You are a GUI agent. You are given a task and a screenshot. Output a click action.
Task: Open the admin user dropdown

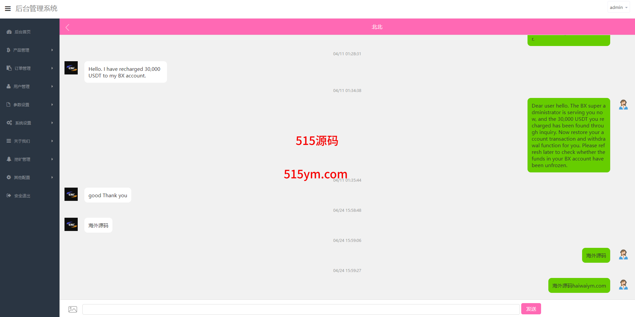click(x=618, y=7)
